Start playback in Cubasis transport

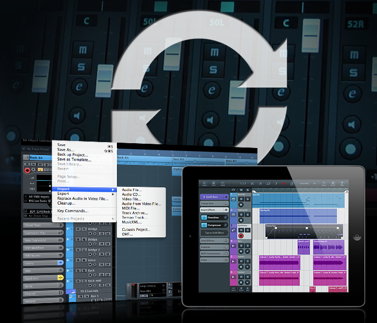click(276, 184)
